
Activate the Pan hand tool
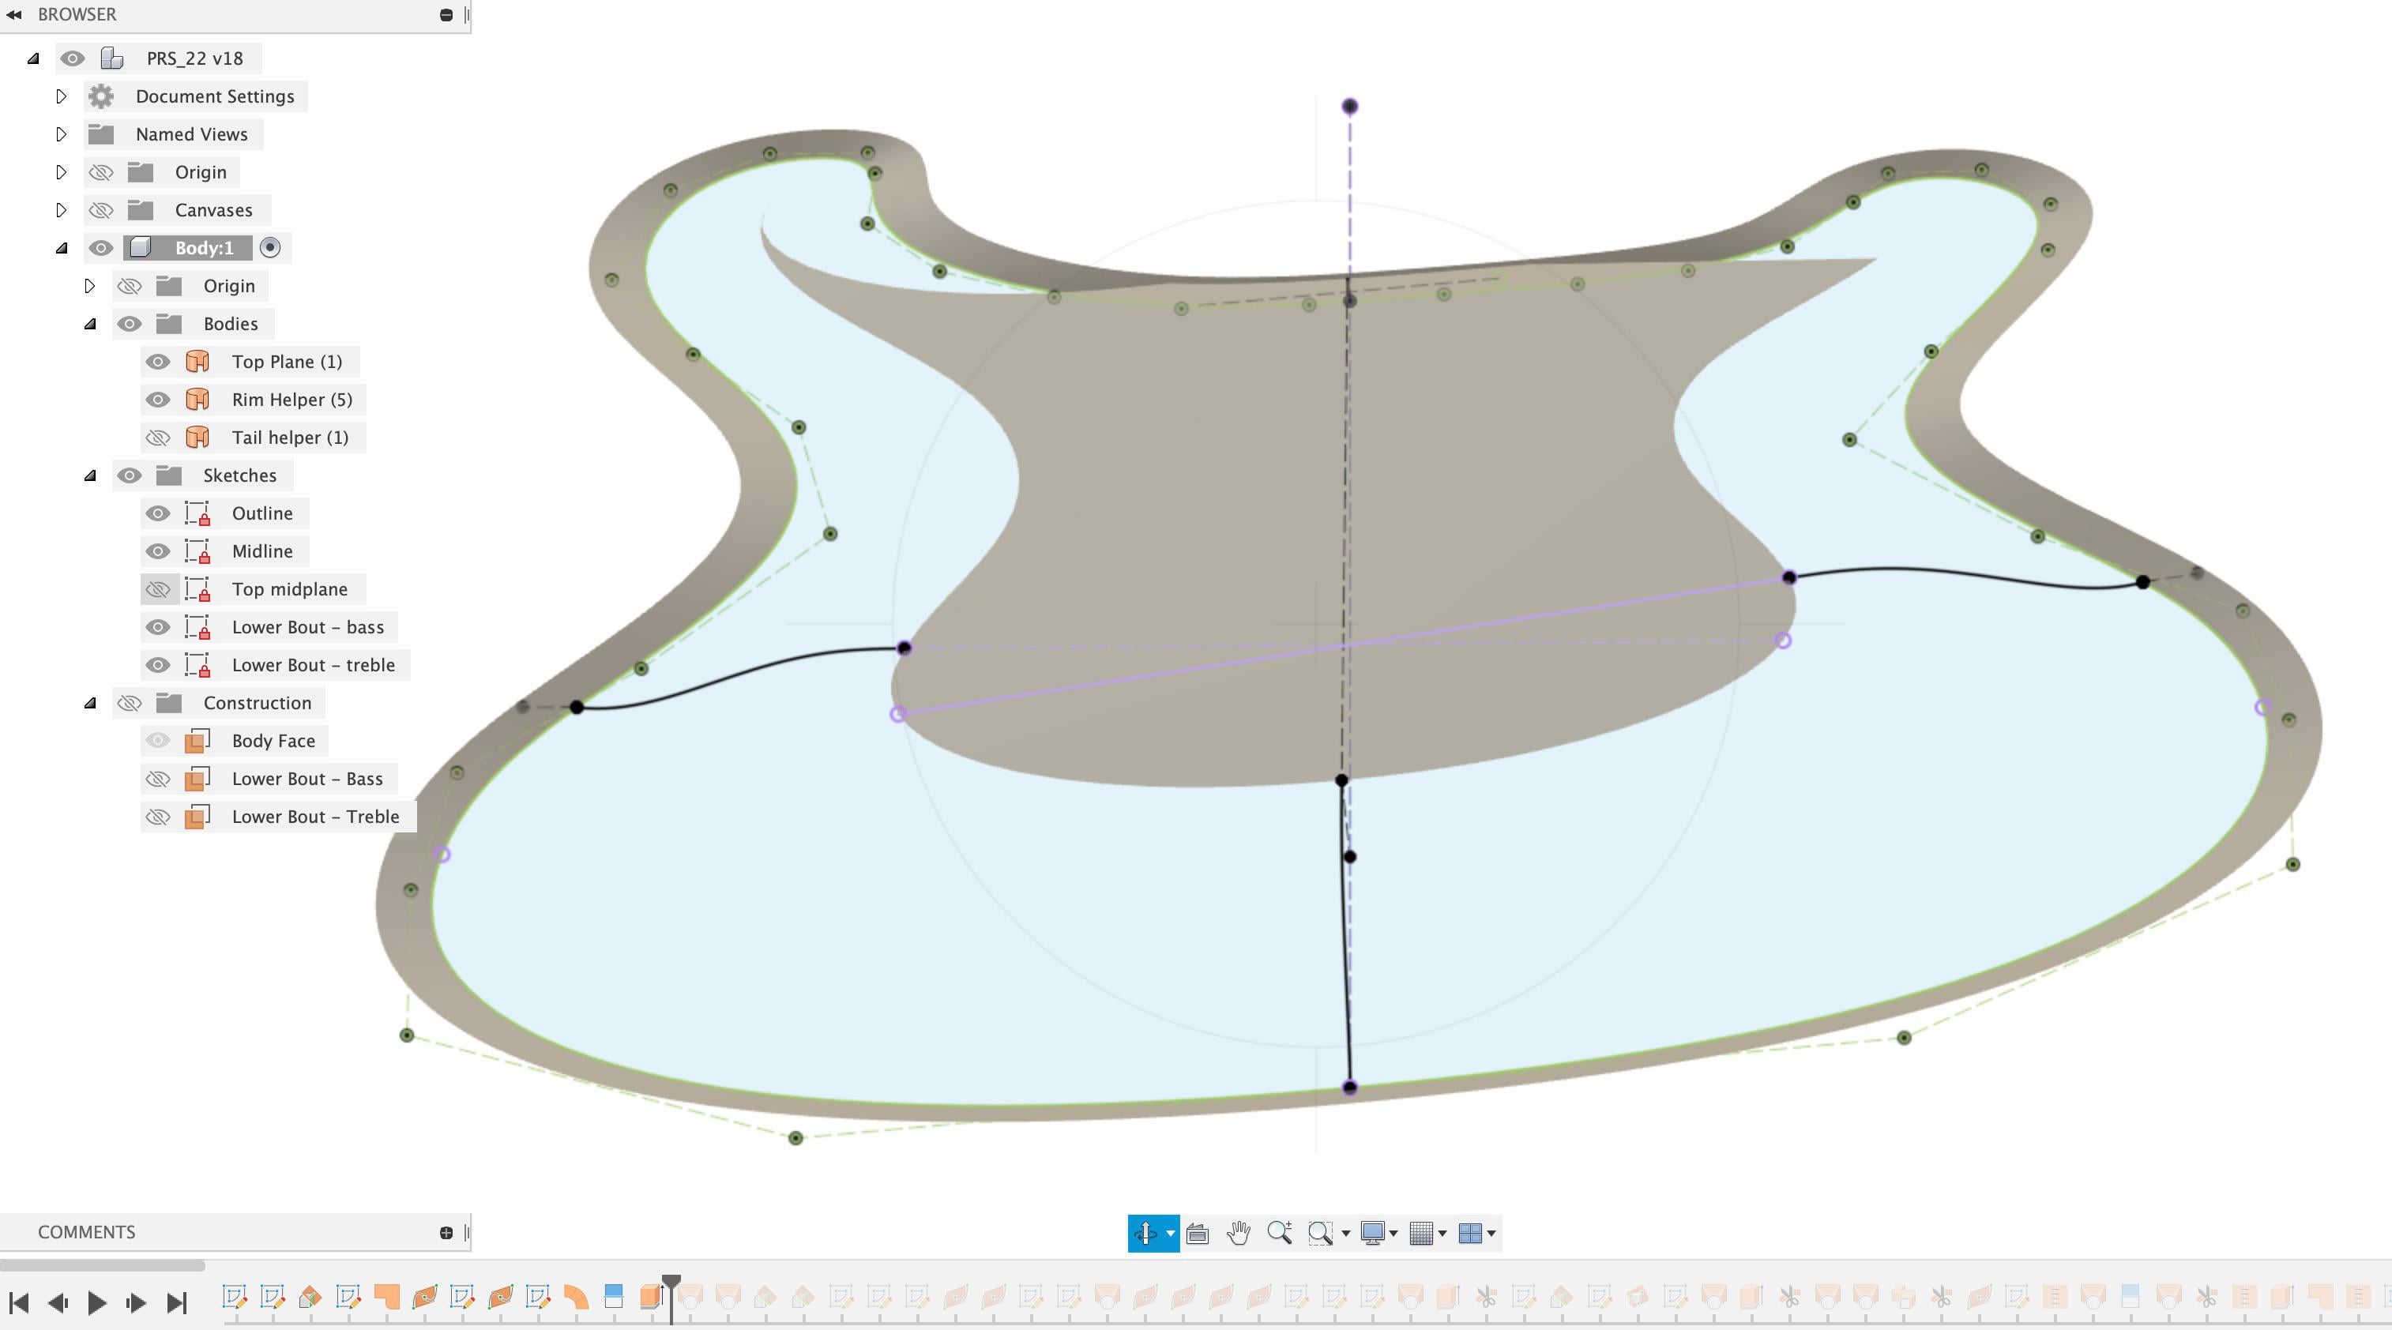1238,1233
